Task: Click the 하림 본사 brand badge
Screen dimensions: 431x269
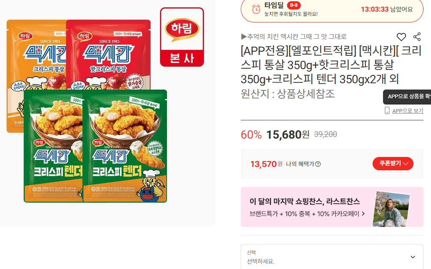Action: [x=182, y=37]
